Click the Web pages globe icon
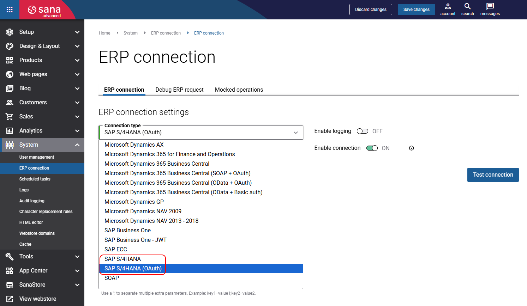The width and height of the screenshot is (527, 306). tap(10, 74)
